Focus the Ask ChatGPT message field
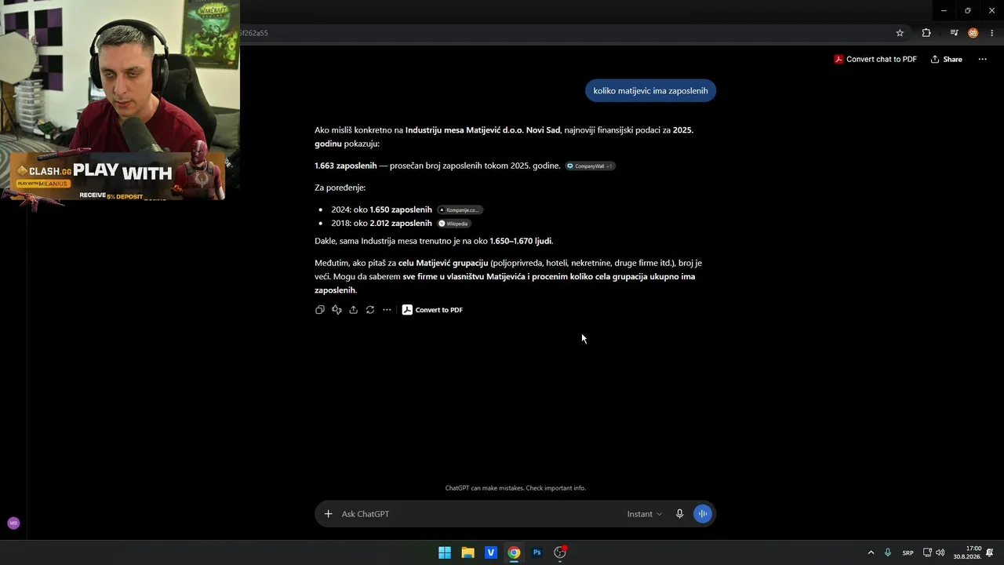 (478, 514)
